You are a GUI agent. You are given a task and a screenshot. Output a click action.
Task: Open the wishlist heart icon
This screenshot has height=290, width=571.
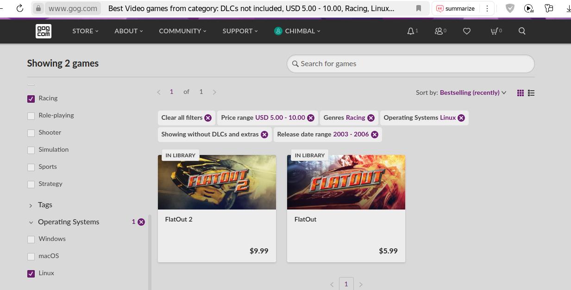(x=467, y=31)
